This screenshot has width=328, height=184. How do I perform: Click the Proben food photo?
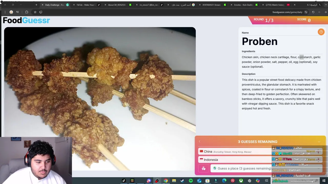tap(100, 98)
